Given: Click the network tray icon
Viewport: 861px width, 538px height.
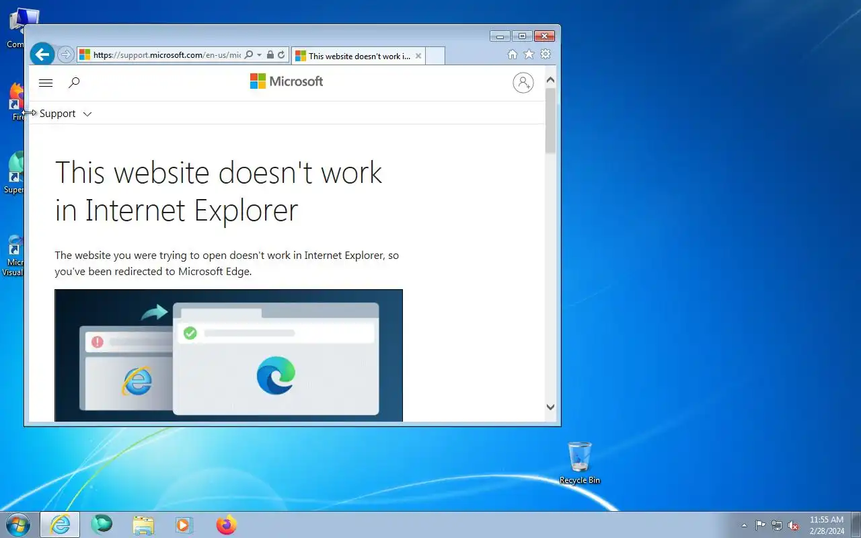Looking at the screenshot, I should pyautogui.click(x=777, y=525).
